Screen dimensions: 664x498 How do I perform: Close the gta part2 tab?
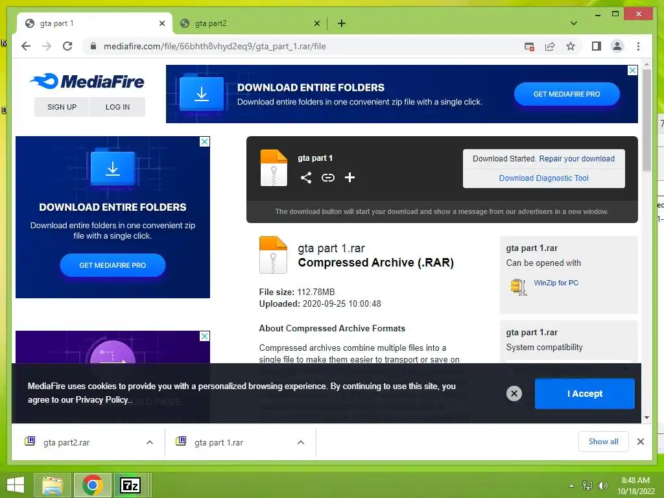coord(316,23)
